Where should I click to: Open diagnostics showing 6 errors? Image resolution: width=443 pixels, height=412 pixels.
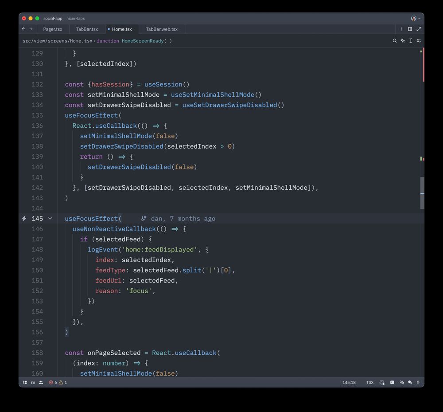[53, 382]
